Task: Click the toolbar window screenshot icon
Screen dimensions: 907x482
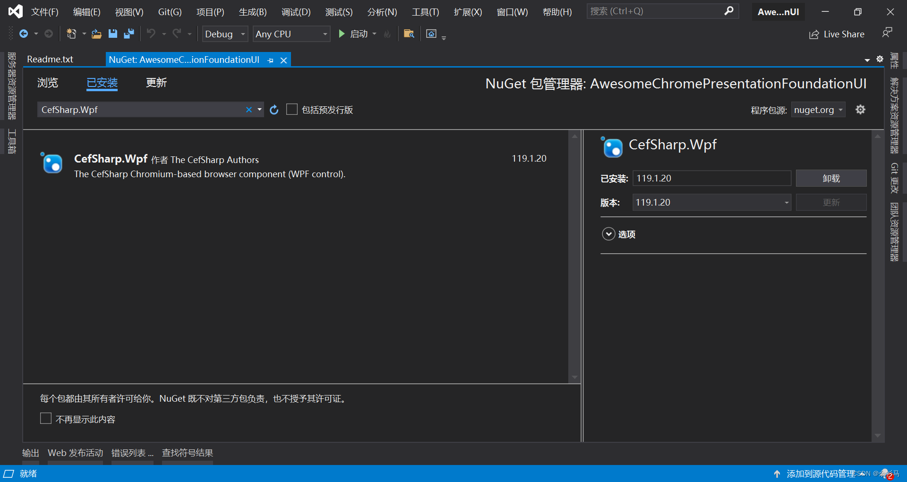Action: 431,34
